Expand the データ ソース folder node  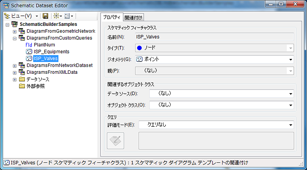pos(14,80)
